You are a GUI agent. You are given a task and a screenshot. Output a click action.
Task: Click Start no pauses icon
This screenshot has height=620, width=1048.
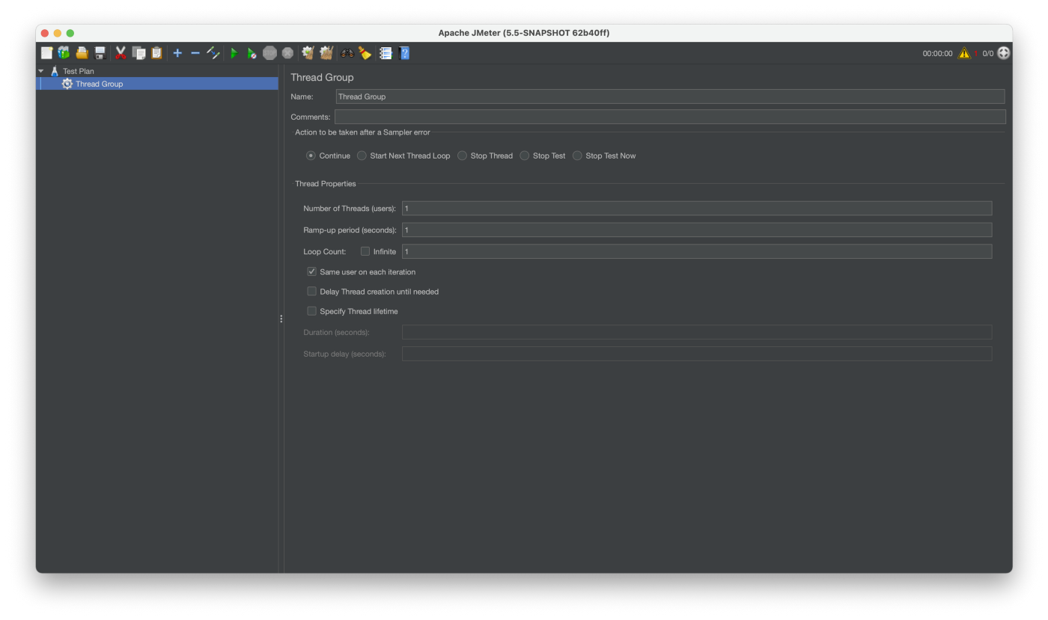click(252, 53)
